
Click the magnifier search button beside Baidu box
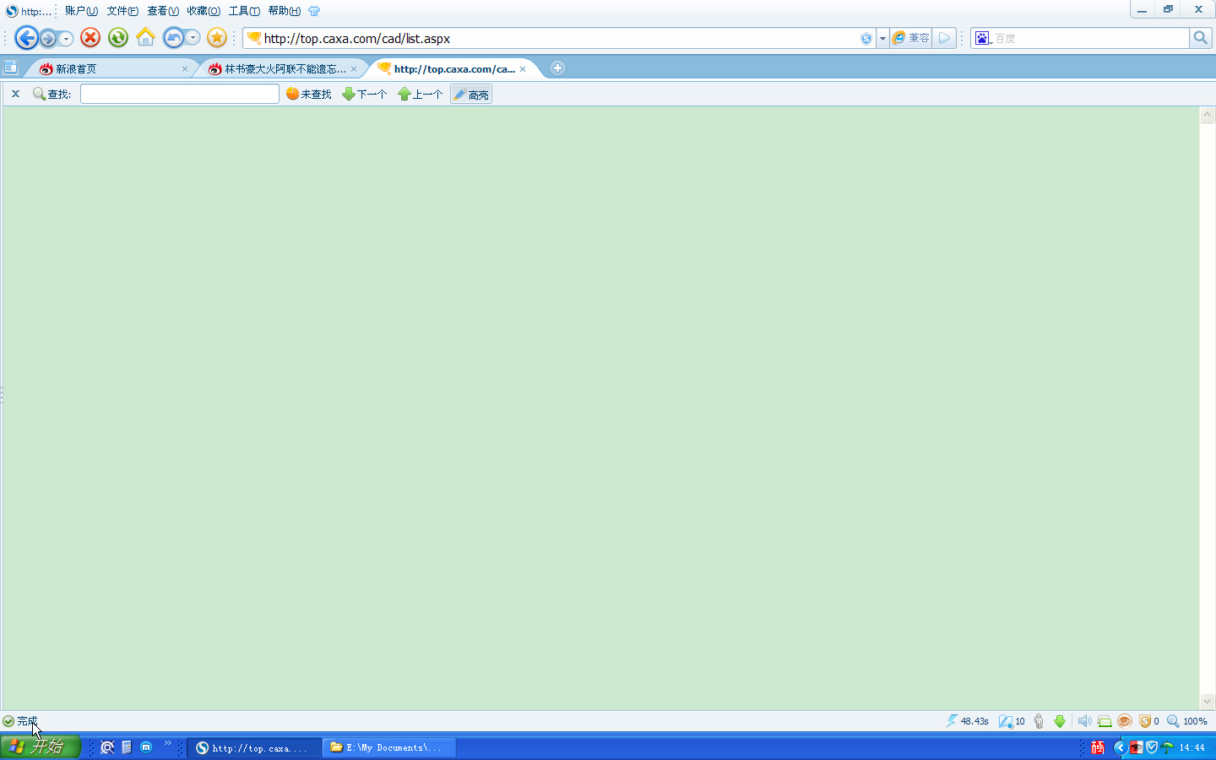tap(1200, 38)
